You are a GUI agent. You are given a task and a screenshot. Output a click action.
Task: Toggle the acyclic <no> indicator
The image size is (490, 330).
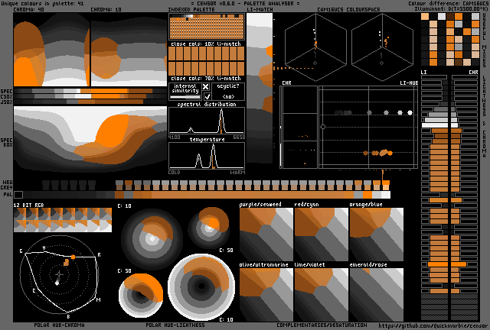click(x=228, y=97)
